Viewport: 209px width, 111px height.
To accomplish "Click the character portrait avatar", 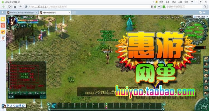I will pyautogui.click(x=12, y=21).
